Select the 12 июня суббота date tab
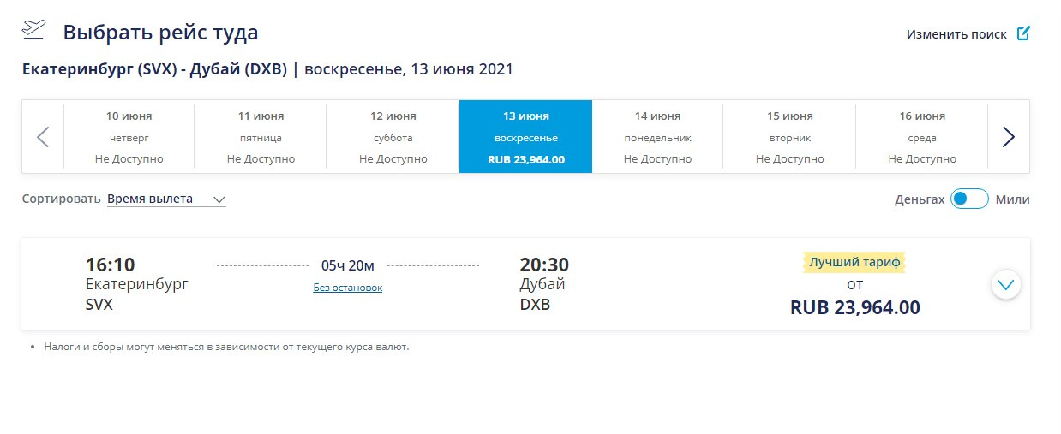The image size is (1061, 434). click(x=393, y=137)
